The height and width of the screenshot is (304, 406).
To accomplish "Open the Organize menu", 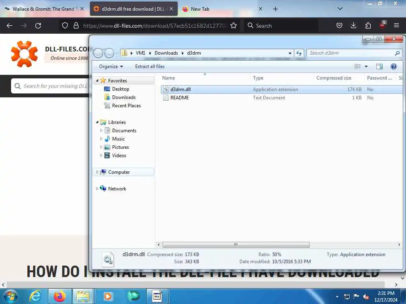I will click(111, 66).
